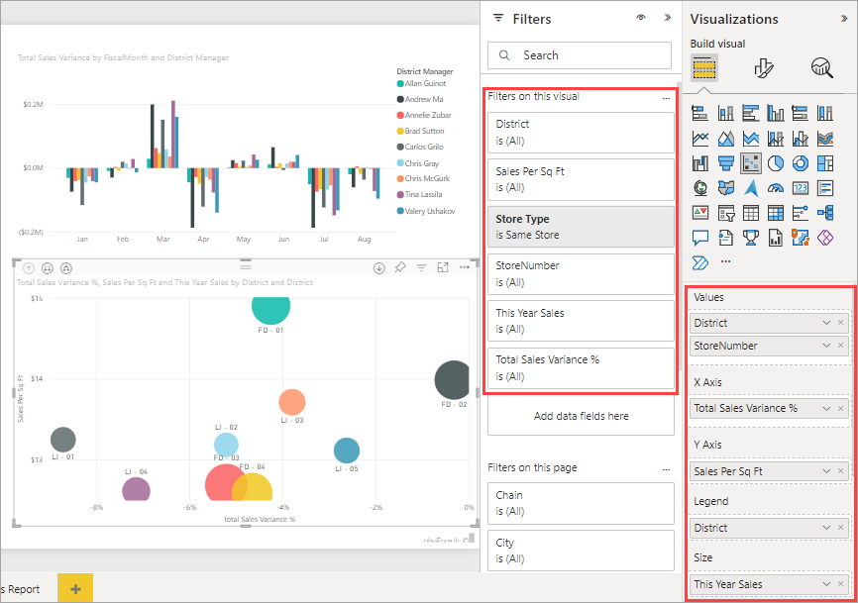Insert a Table visual
The image size is (858, 603).
751,213
